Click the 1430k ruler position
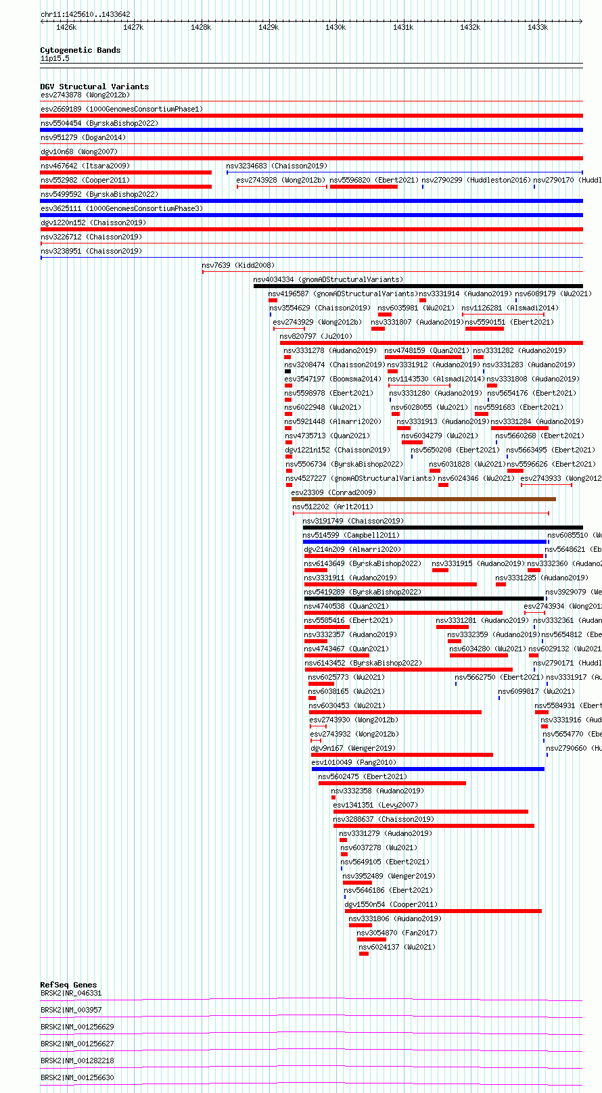602x1093 pixels. point(335,27)
